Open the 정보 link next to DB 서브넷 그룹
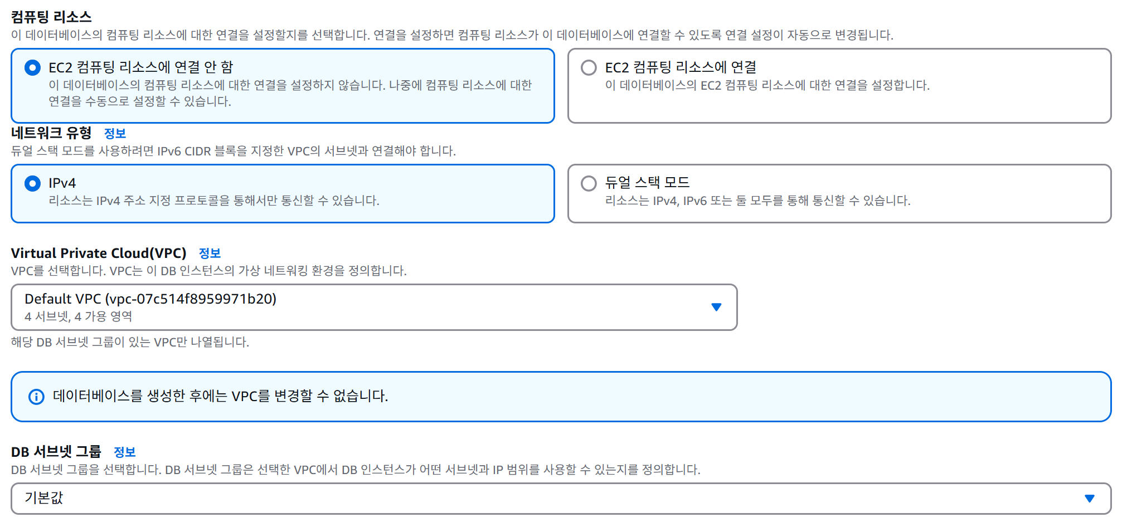 (124, 452)
